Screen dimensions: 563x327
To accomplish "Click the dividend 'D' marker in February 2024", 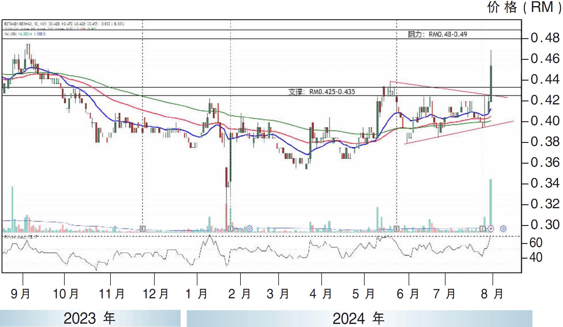I will [x=249, y=228].
